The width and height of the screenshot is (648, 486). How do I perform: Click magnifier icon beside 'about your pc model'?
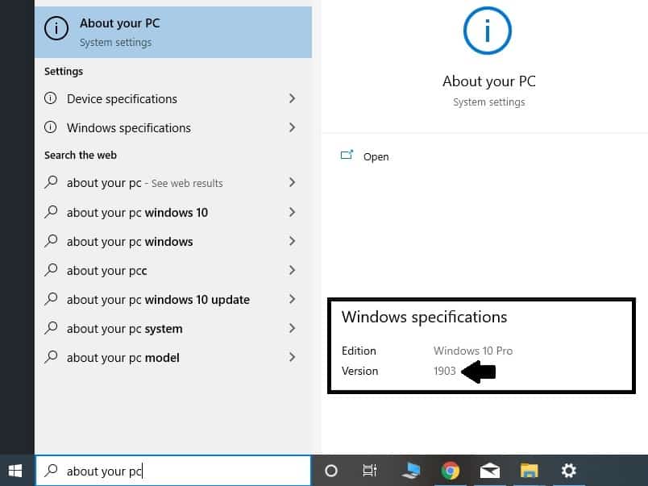tap(51, 357)
